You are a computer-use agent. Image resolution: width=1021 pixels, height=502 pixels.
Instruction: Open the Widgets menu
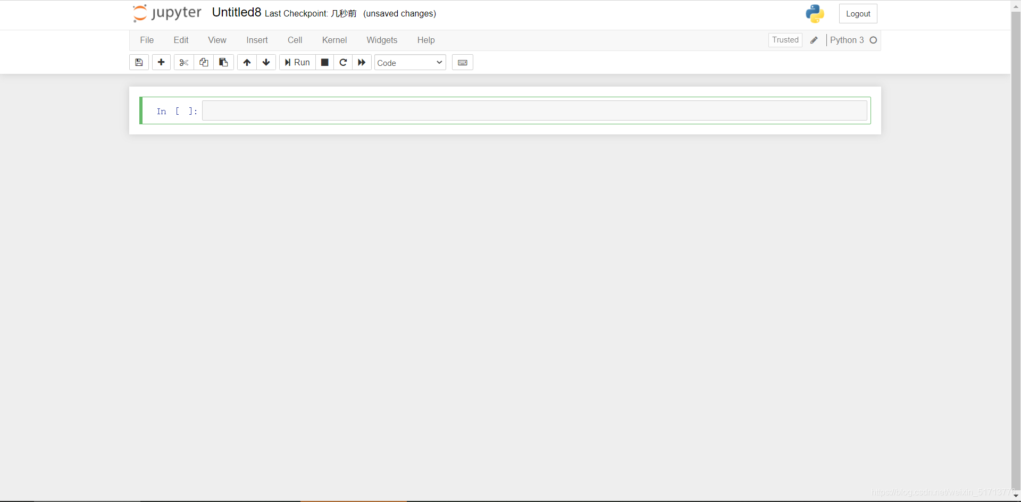click(382, 40)
